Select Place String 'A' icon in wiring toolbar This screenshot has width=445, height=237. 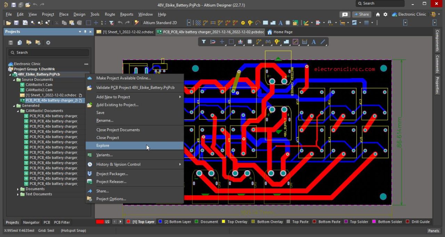point(280,23)
